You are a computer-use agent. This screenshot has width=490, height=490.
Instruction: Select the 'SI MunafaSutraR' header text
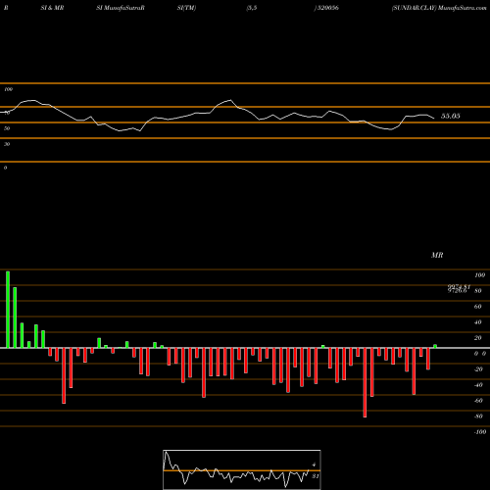coord(121,8)
